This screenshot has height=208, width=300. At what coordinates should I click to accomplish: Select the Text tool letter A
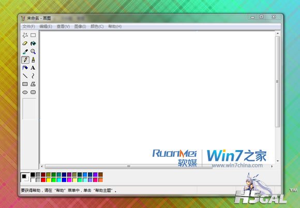[x=33, y=68]
